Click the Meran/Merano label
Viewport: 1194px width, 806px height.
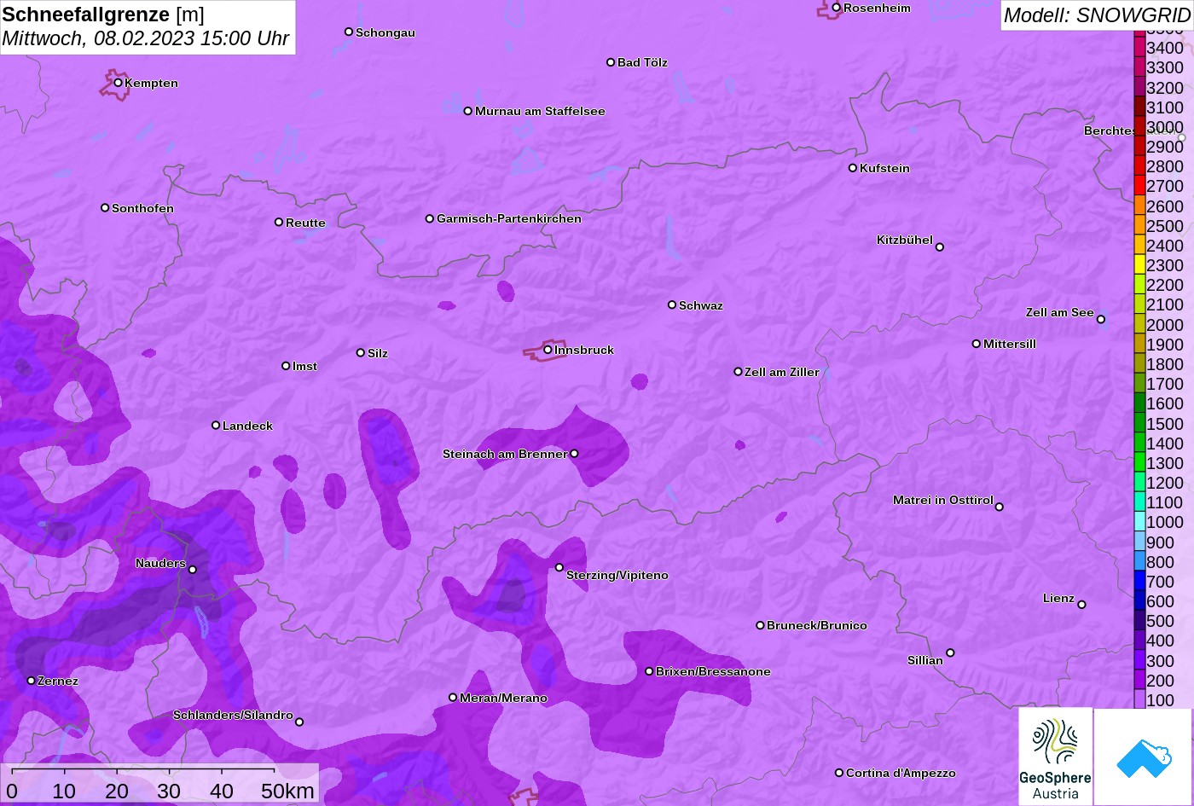click(503, 698)
